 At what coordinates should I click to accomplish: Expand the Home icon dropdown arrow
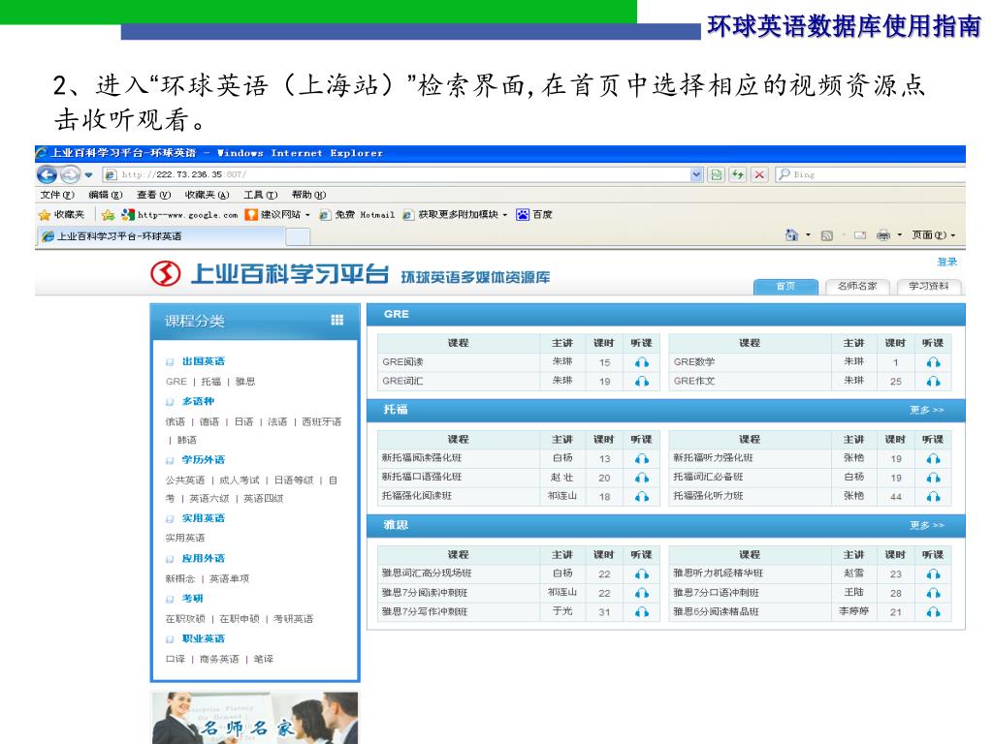808,235
